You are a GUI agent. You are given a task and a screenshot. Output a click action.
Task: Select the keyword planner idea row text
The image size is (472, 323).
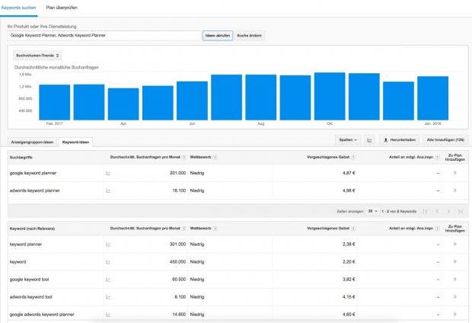click(26, 245)
